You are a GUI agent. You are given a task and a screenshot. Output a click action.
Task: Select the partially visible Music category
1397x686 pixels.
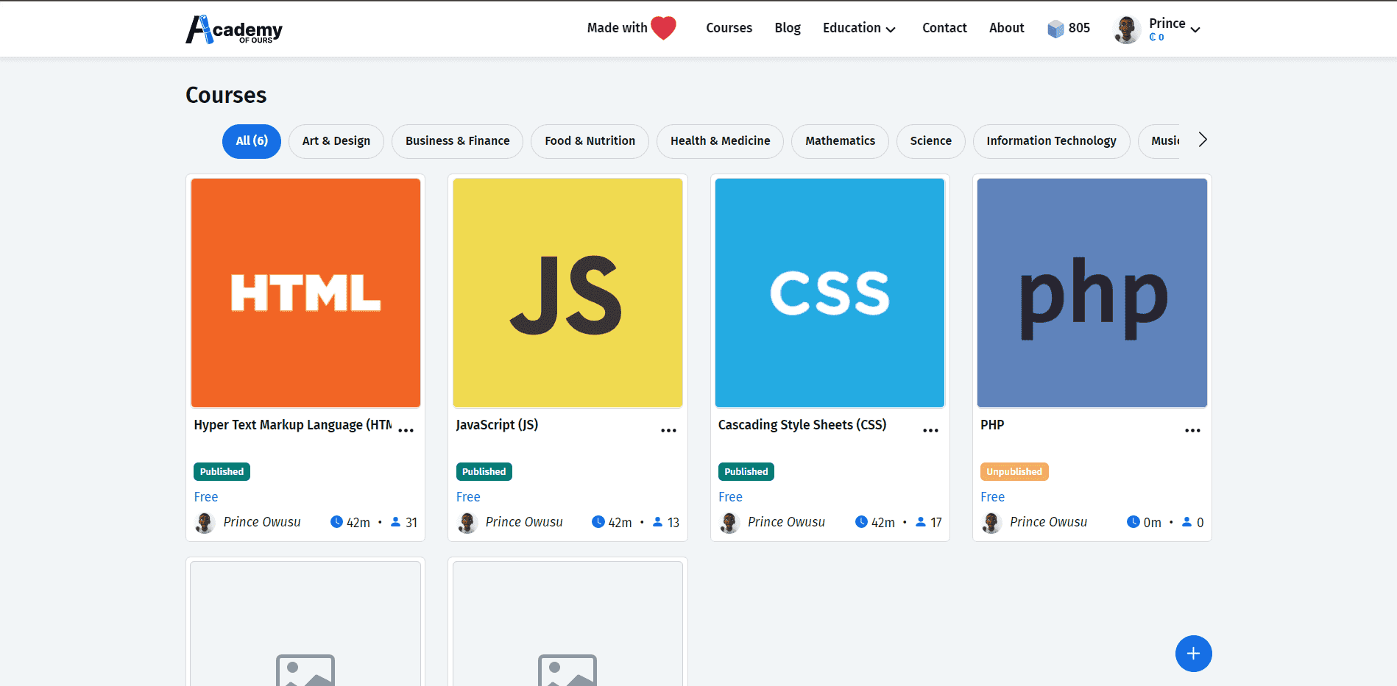[x=1159, y=141]
